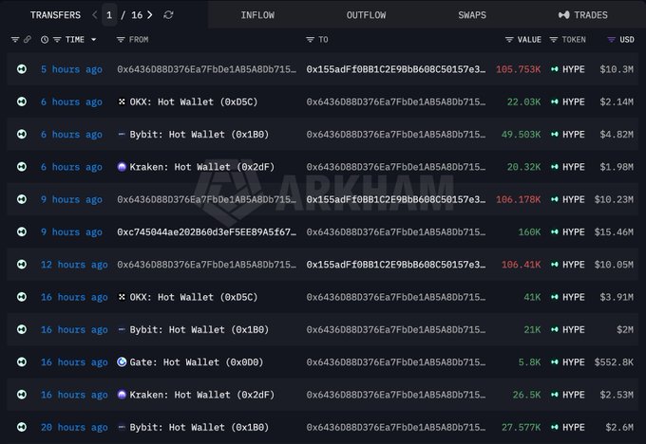This screenshot has height=444, width=646.
Task: Click the total pages number 16
Action: click(x=137, y=15)
